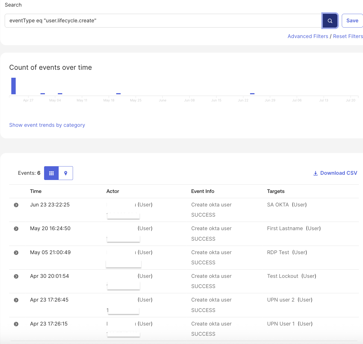The width and height of the screenshot is (363, 344).
Task: Open Advanced Filters
Action: coord(308,36)
